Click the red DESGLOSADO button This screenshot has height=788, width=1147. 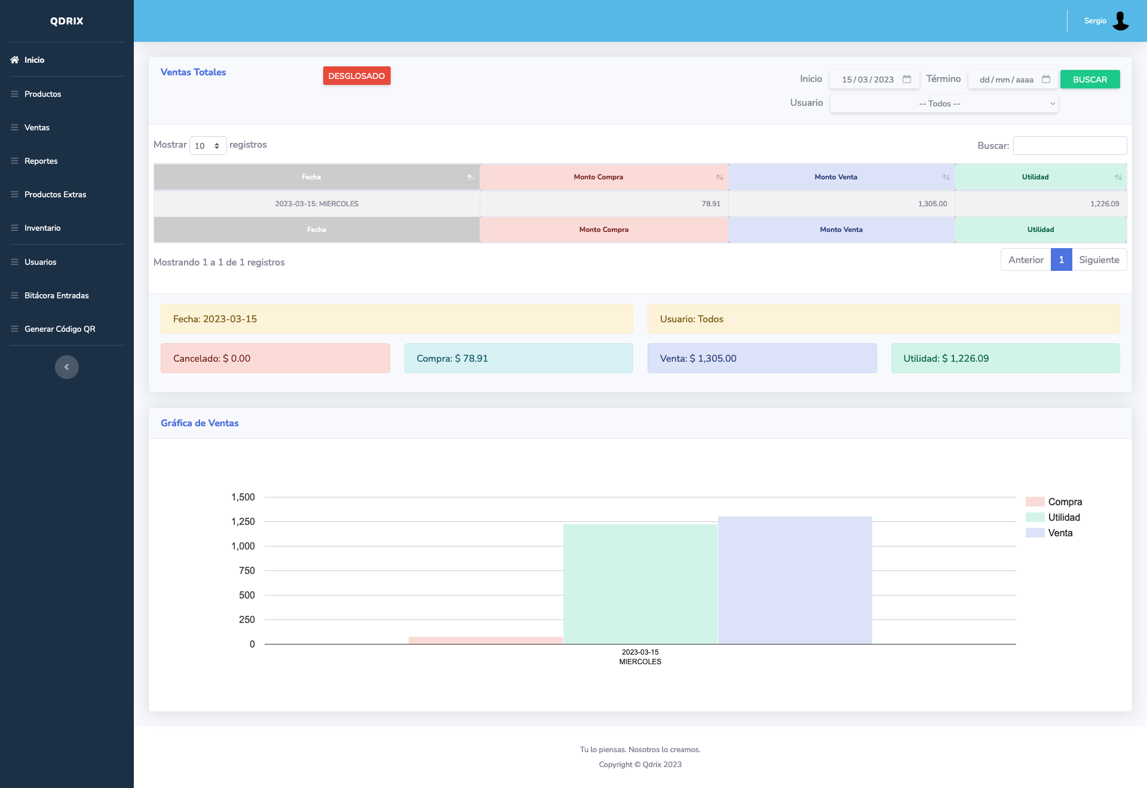coord(357,76)
